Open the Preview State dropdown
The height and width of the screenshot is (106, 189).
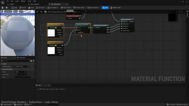(x=79, y=8)
